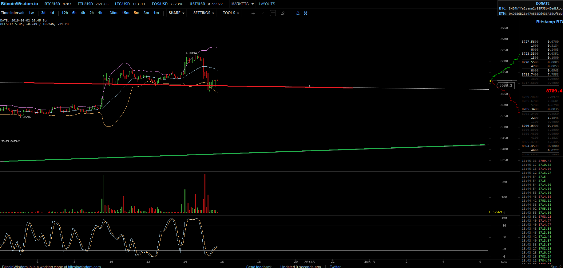This screenshot has height=268, width=563.
Task: Select the 38.2% 8425.2 Fibonacci level label
Action: click(x=10, y=141)
